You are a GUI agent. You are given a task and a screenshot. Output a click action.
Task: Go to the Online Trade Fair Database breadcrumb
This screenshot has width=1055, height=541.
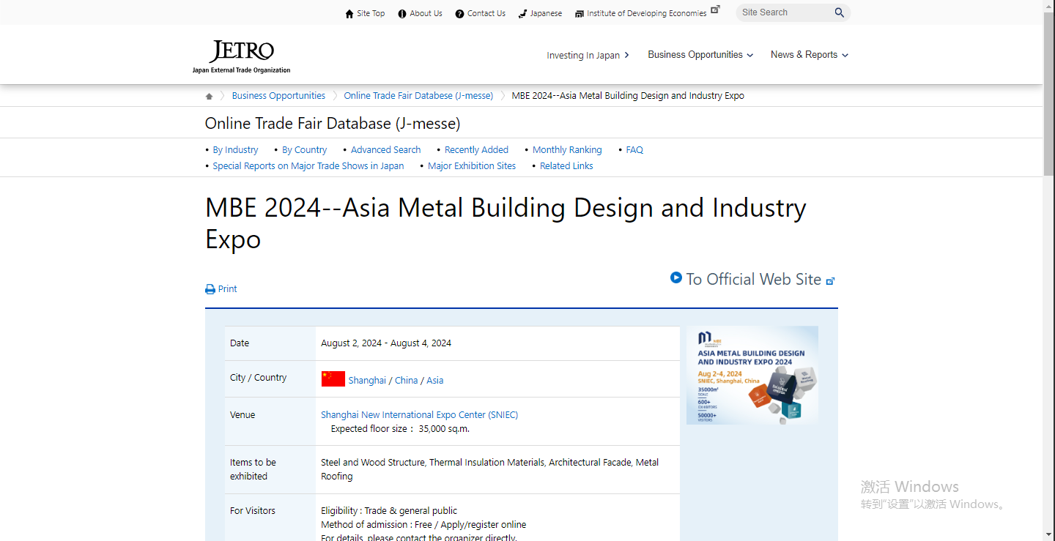(x=418, y=96)
